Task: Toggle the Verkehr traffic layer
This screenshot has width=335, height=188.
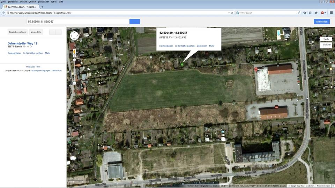Action: 326,45
